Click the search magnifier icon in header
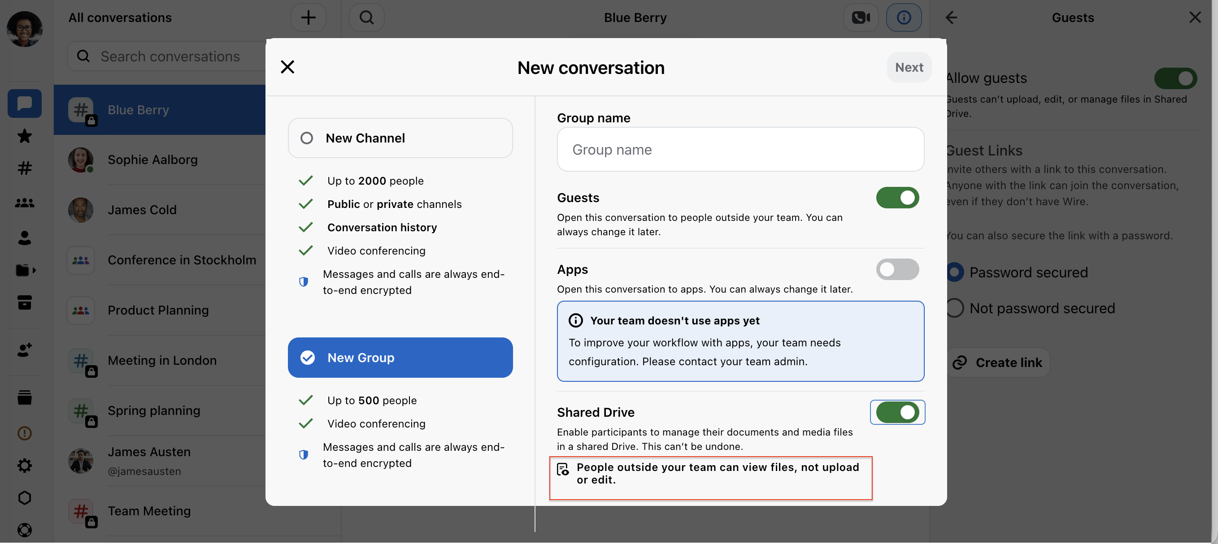Screen dimensions: 1218x544 (366, 17)
